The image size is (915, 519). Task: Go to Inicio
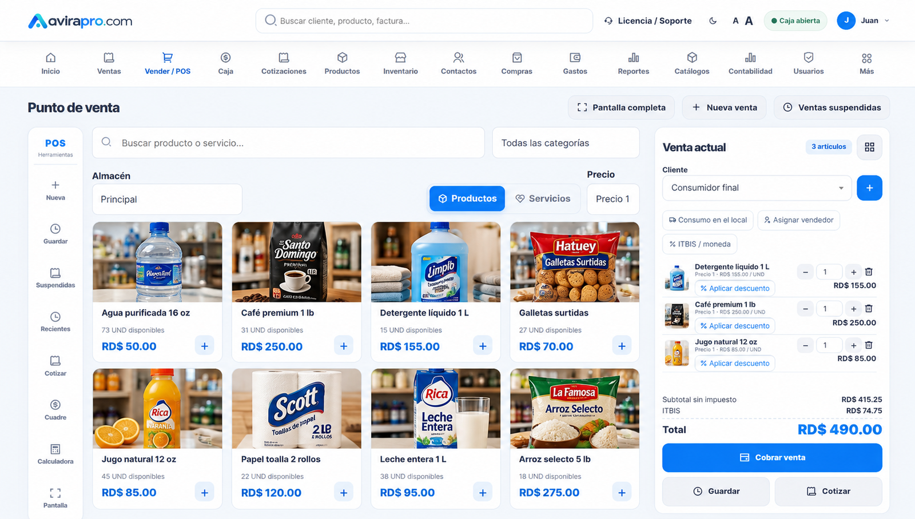[50, 63]
